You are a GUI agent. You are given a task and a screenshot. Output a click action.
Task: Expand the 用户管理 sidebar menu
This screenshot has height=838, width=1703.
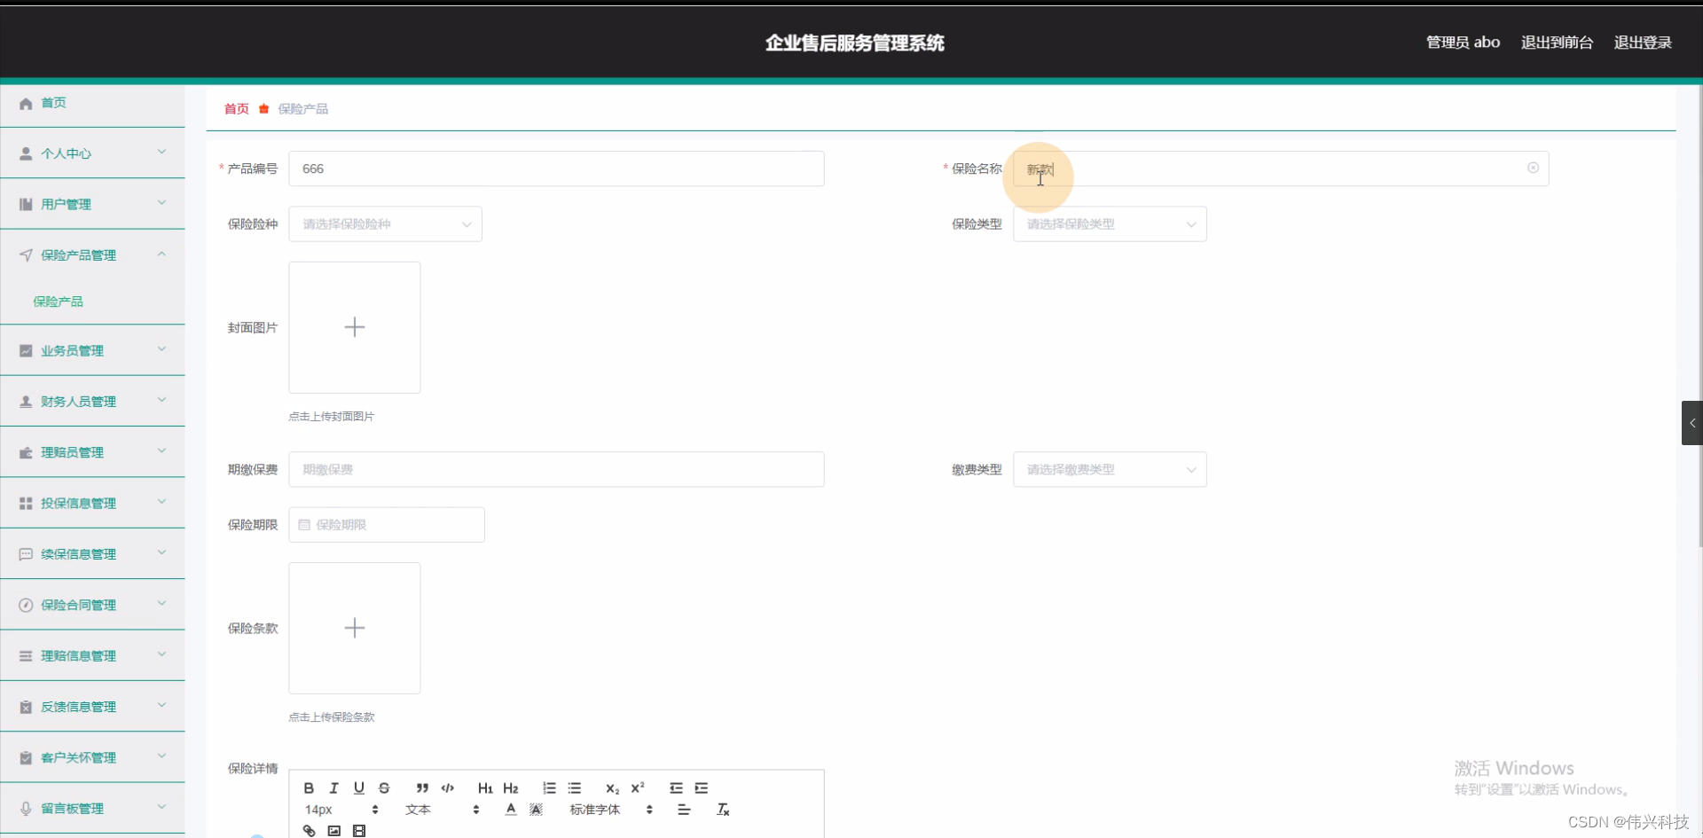click(92, 203)
